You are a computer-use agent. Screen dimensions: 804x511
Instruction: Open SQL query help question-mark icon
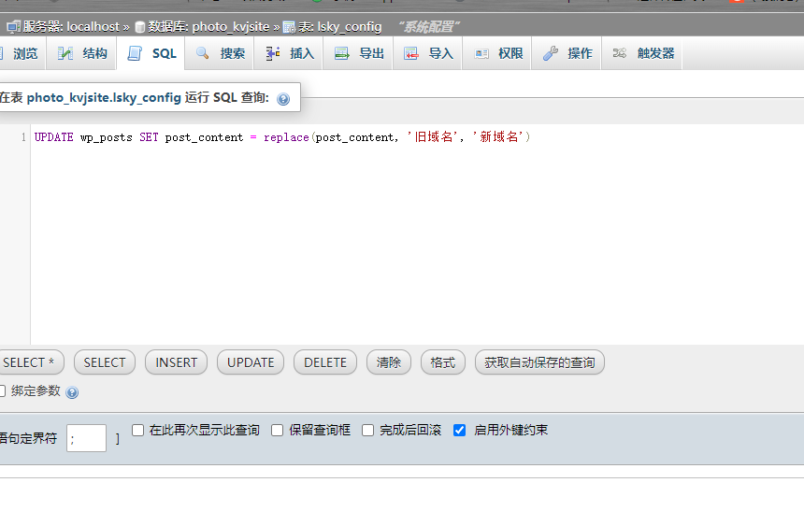click(x=283, y=99)
